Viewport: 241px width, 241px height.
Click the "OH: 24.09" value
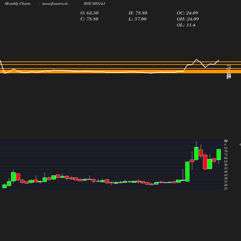pyautogui.click(x=187, y=19)
